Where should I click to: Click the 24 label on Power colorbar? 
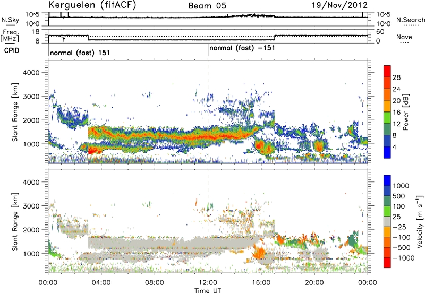coord(396,89)
